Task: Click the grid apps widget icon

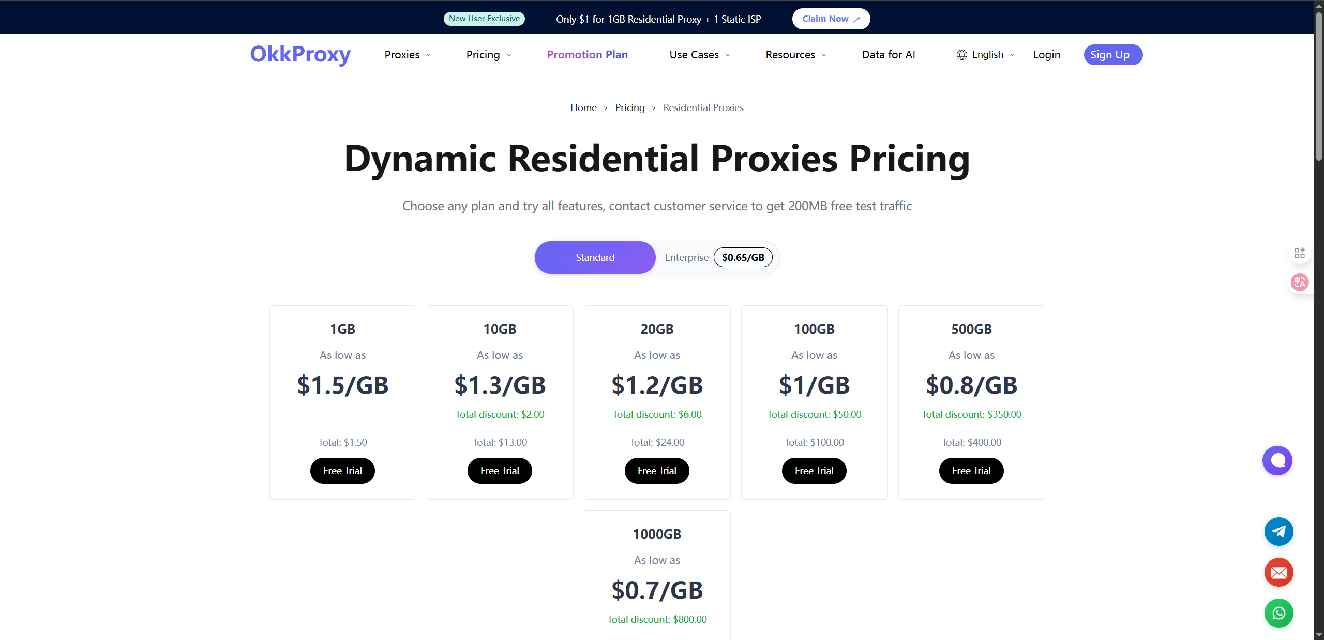Action: tap(1299, 253)
